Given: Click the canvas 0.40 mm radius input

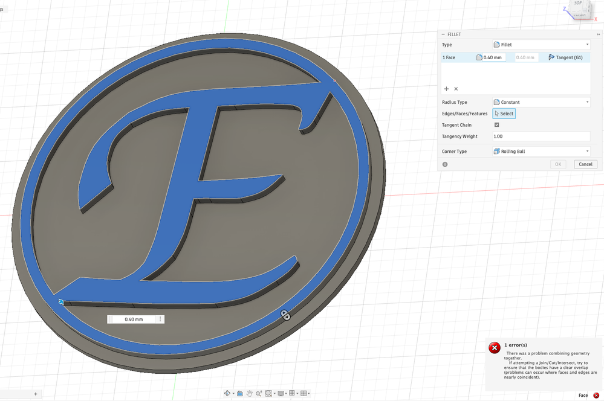Looking at the screenshot, I should 134,319.
